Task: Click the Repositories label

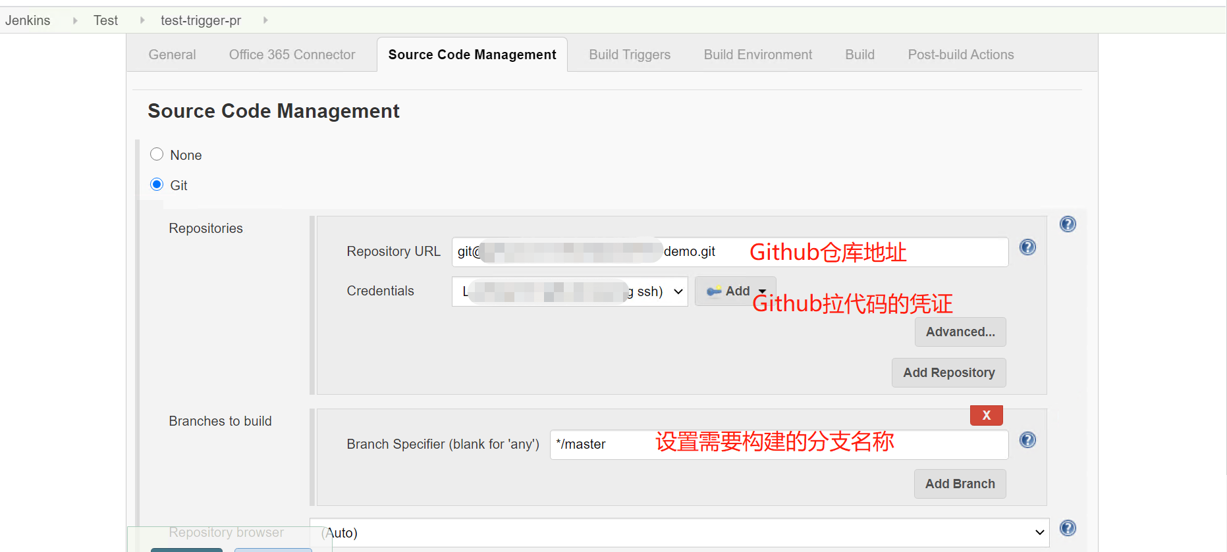Action: (206, 228)
